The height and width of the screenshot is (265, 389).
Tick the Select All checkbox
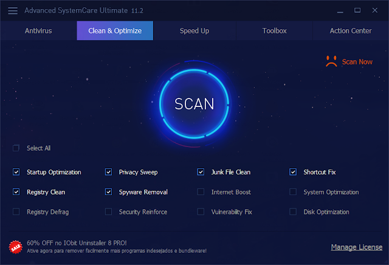coord(16,148)
